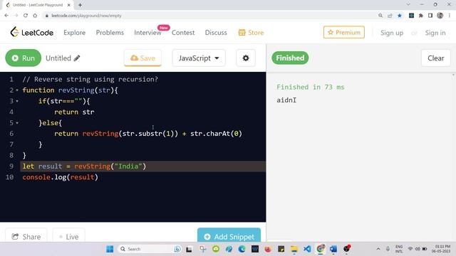Click the taskbar Search box
The width and height of the screenshot is (456, 256).
tap(150, 249)
